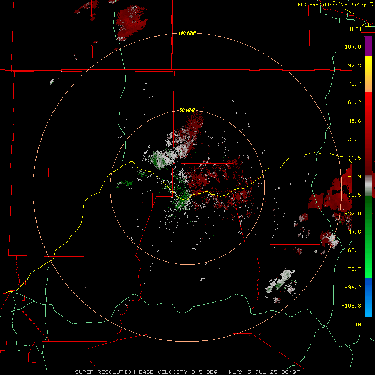Image resolution: width=375 pixels, height=375 pixels.
Task: Click the -109.8 value on the velocity scale
Action: [x=351, y=306]
